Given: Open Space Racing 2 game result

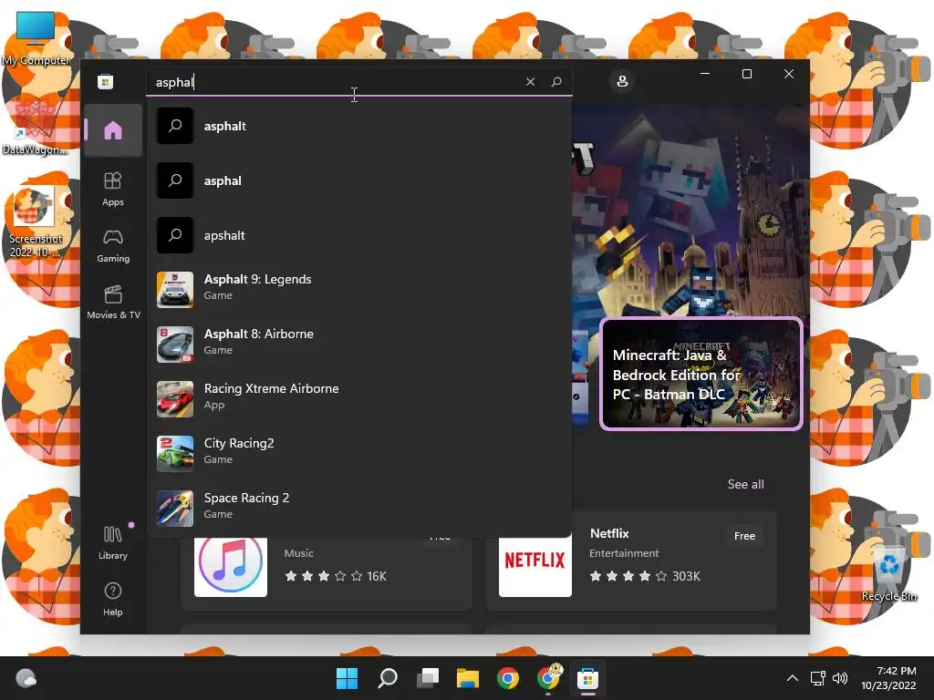Looking at the screenshot, I should pyautogui.click(x=359, y=509).
